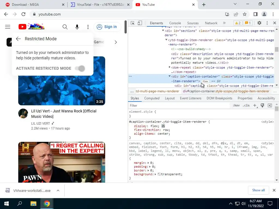View the 1 issue badge
The width and height of the screenshot is (279, 209).
click(x=248, y=23)
